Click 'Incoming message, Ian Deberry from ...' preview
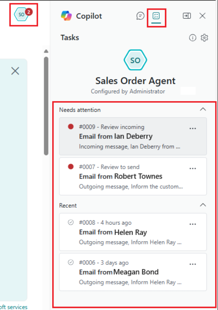Viewport: 218px width, 310px height. pyautogui.click(x=130, y=146)
